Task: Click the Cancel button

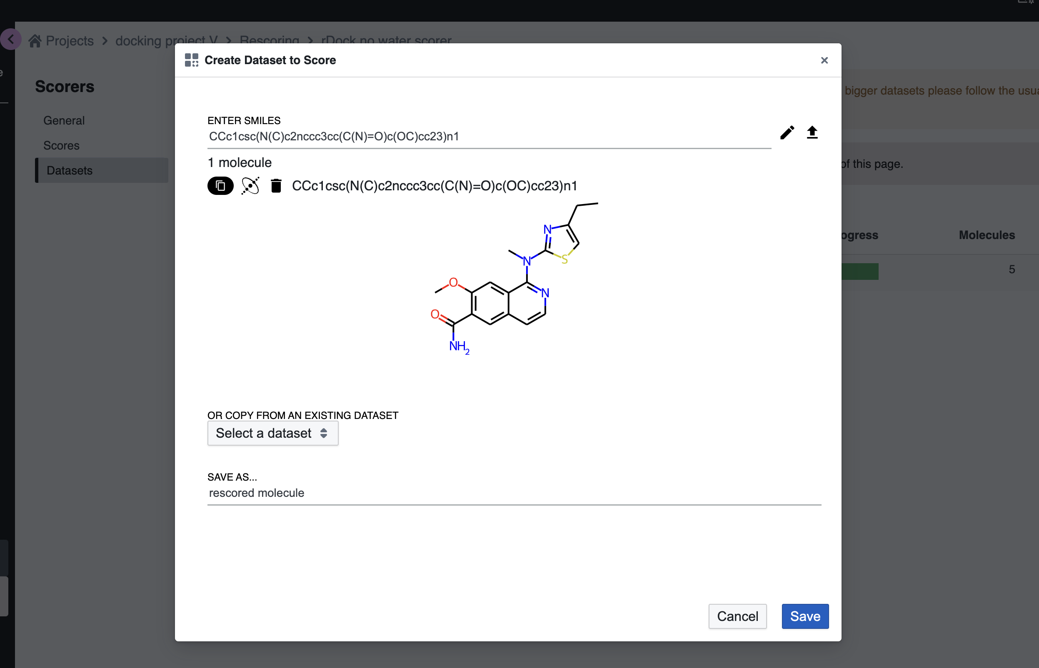Action: (x=737, y=616)
